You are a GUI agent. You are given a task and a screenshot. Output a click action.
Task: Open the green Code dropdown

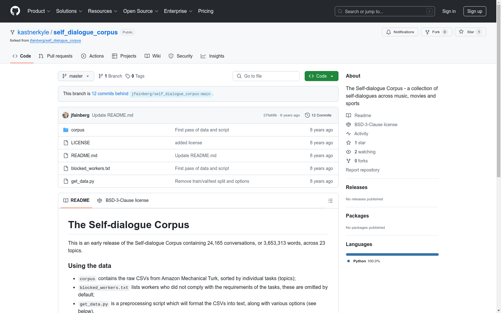(x=322, y=76)
